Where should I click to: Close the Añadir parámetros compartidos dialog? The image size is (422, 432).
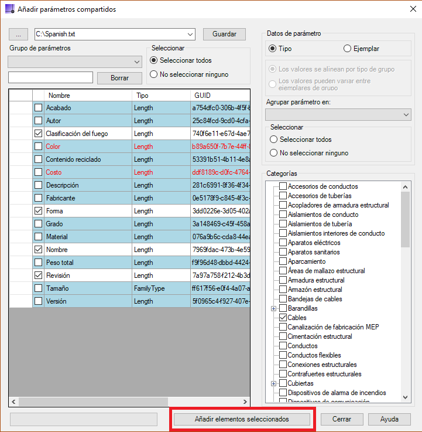pos(413,9)
